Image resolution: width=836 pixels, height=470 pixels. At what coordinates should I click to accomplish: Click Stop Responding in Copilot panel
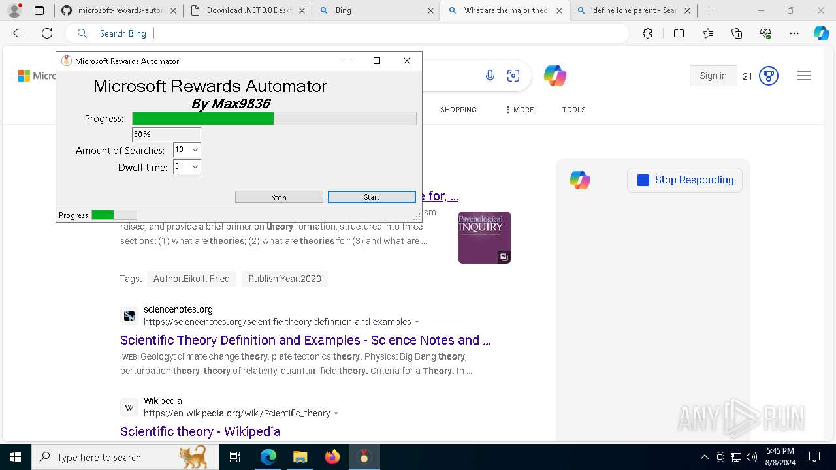click(685, 180)
